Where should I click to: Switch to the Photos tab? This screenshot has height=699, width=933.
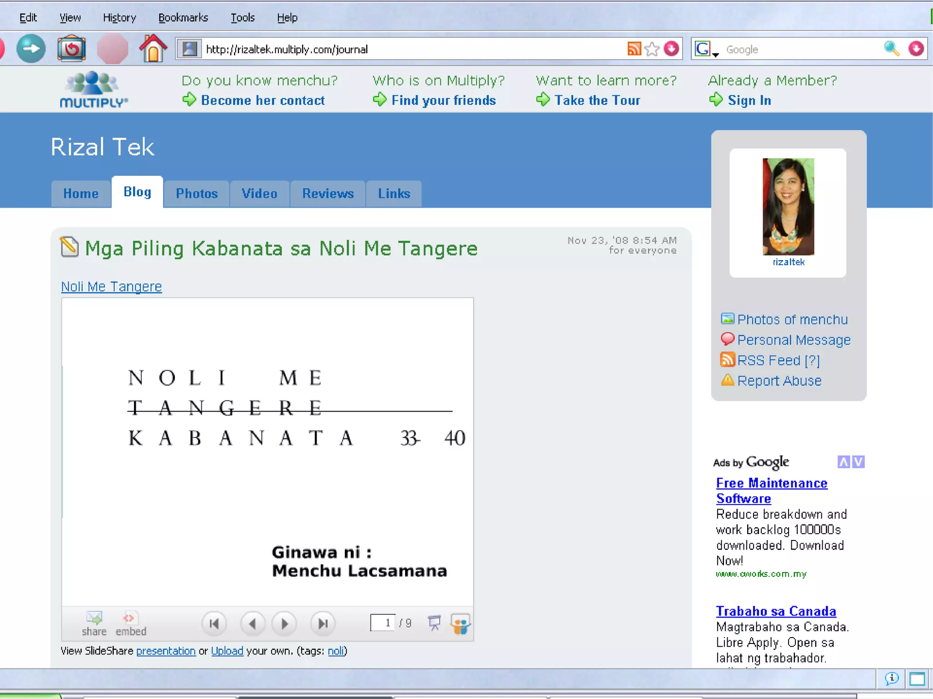point(197,194)
